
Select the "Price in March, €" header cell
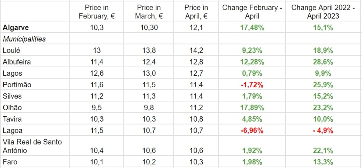coord(149,12)
